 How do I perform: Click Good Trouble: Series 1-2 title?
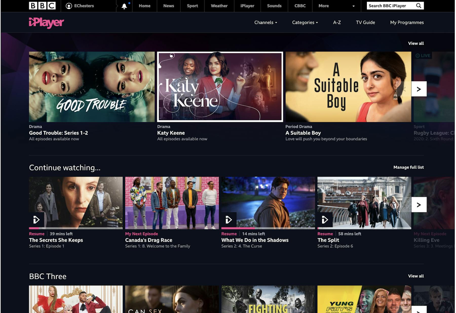pos(59,133)
